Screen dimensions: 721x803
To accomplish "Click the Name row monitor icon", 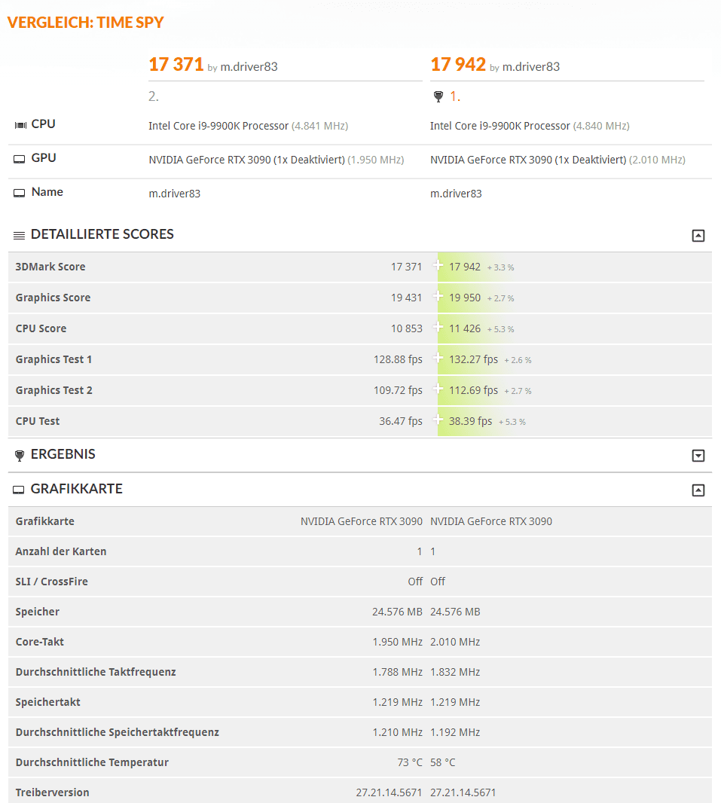I will coord(19,193).
